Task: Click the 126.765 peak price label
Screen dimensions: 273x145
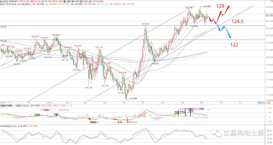Action: click(189, 8)
